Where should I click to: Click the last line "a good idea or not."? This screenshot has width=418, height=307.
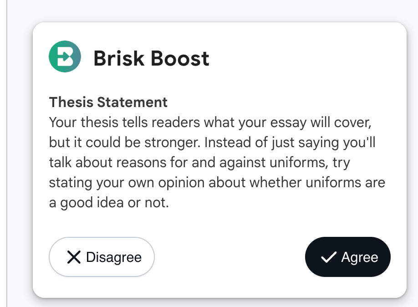point(109,203)
